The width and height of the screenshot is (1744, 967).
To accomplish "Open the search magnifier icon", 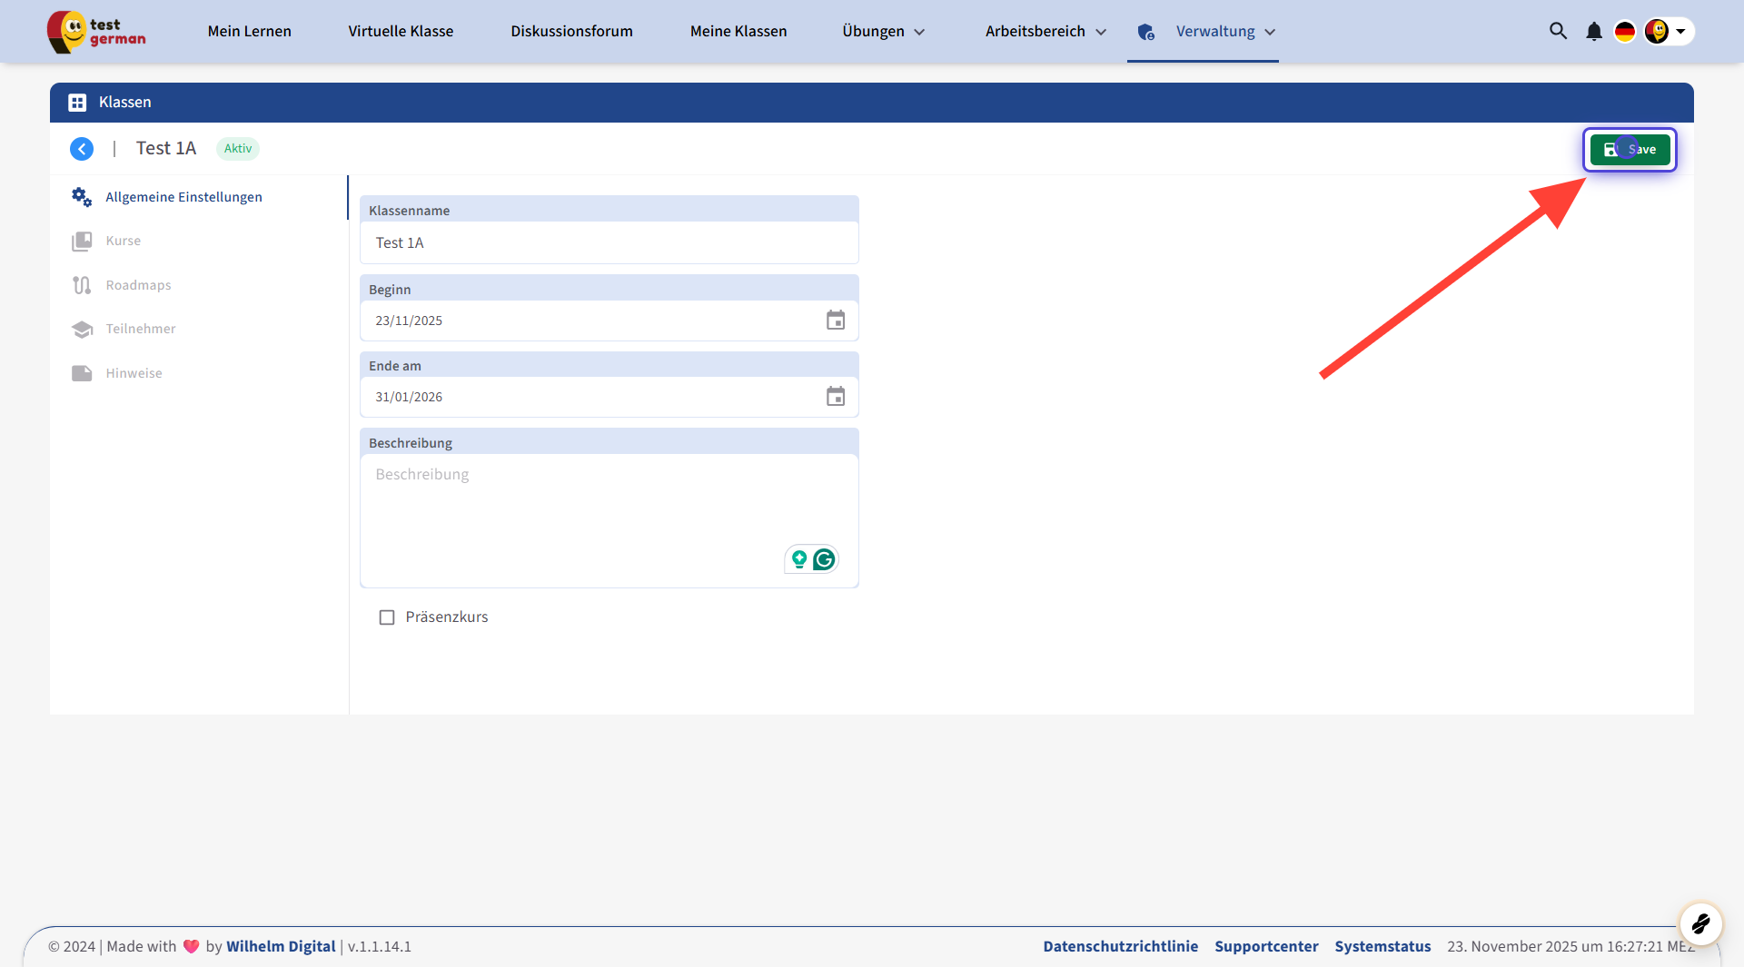I will (1558, 31).
